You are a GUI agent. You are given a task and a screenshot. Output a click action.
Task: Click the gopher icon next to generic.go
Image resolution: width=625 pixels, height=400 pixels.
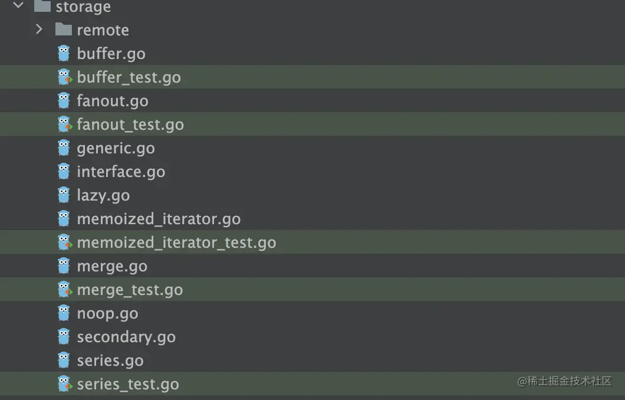click(x=64, y=148)
